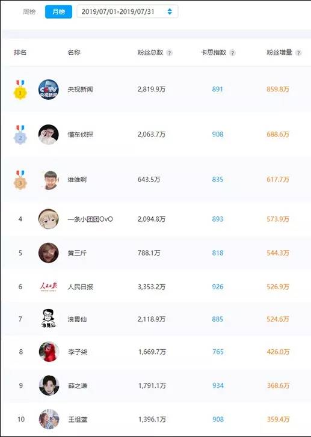Viewport: 311px width, 437px height.
Task: Click the help icon beside 粉丝增量
Action: (x=298, y=53)
